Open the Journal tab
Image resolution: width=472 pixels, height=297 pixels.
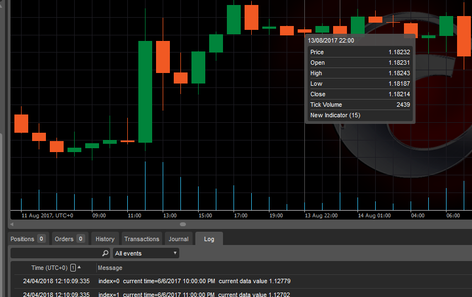179,239
